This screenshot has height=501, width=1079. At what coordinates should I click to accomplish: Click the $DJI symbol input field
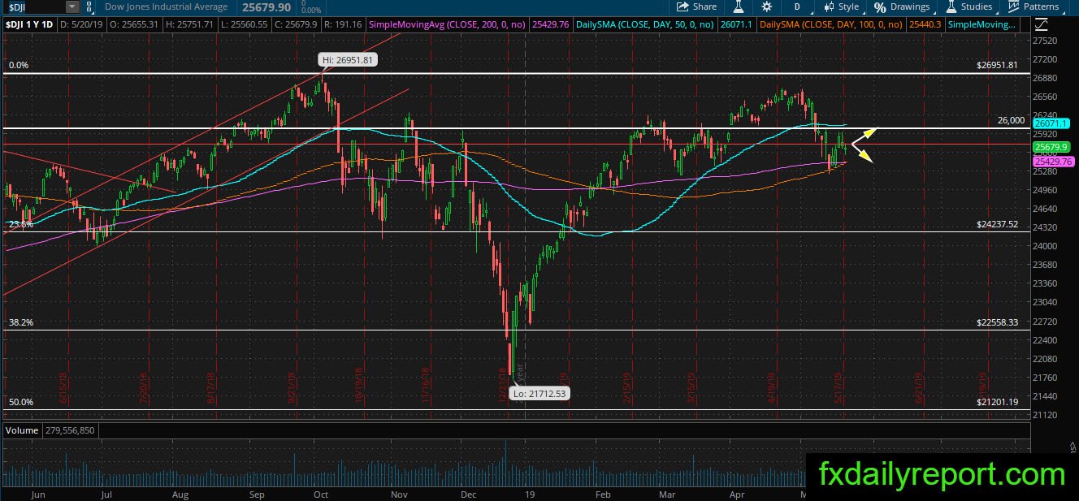[34, 6]
